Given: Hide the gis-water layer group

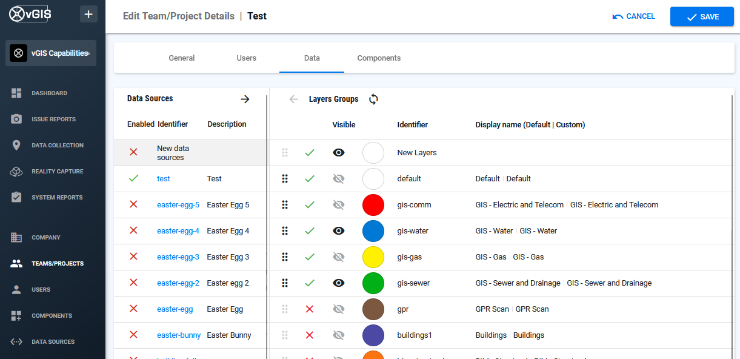Looking at the screenshot, I should pyautogui.click(x=339, y=231).
